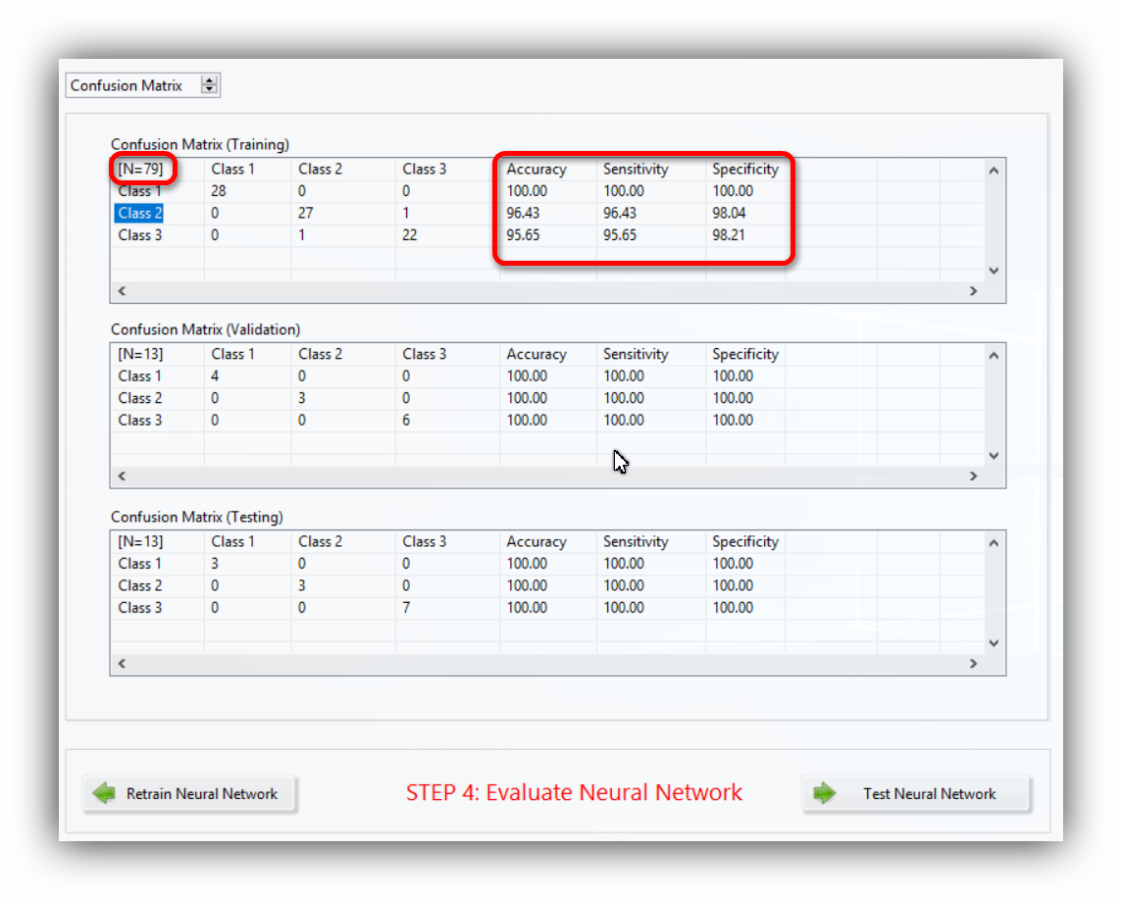Viewport: 1122px width, 900px height.
Task: Select the N=79 cell in Training table
Action: (140, 169)
